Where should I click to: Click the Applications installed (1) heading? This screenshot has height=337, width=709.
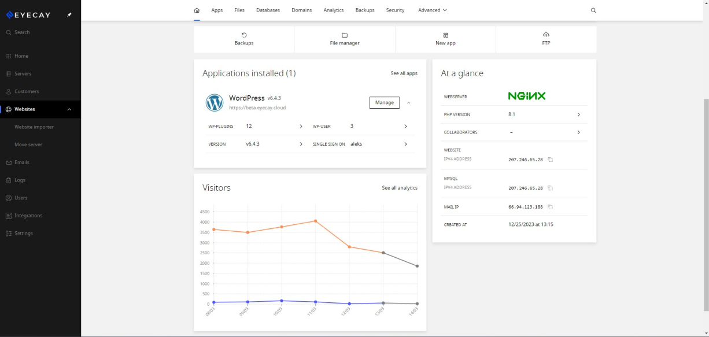point(249,73)
